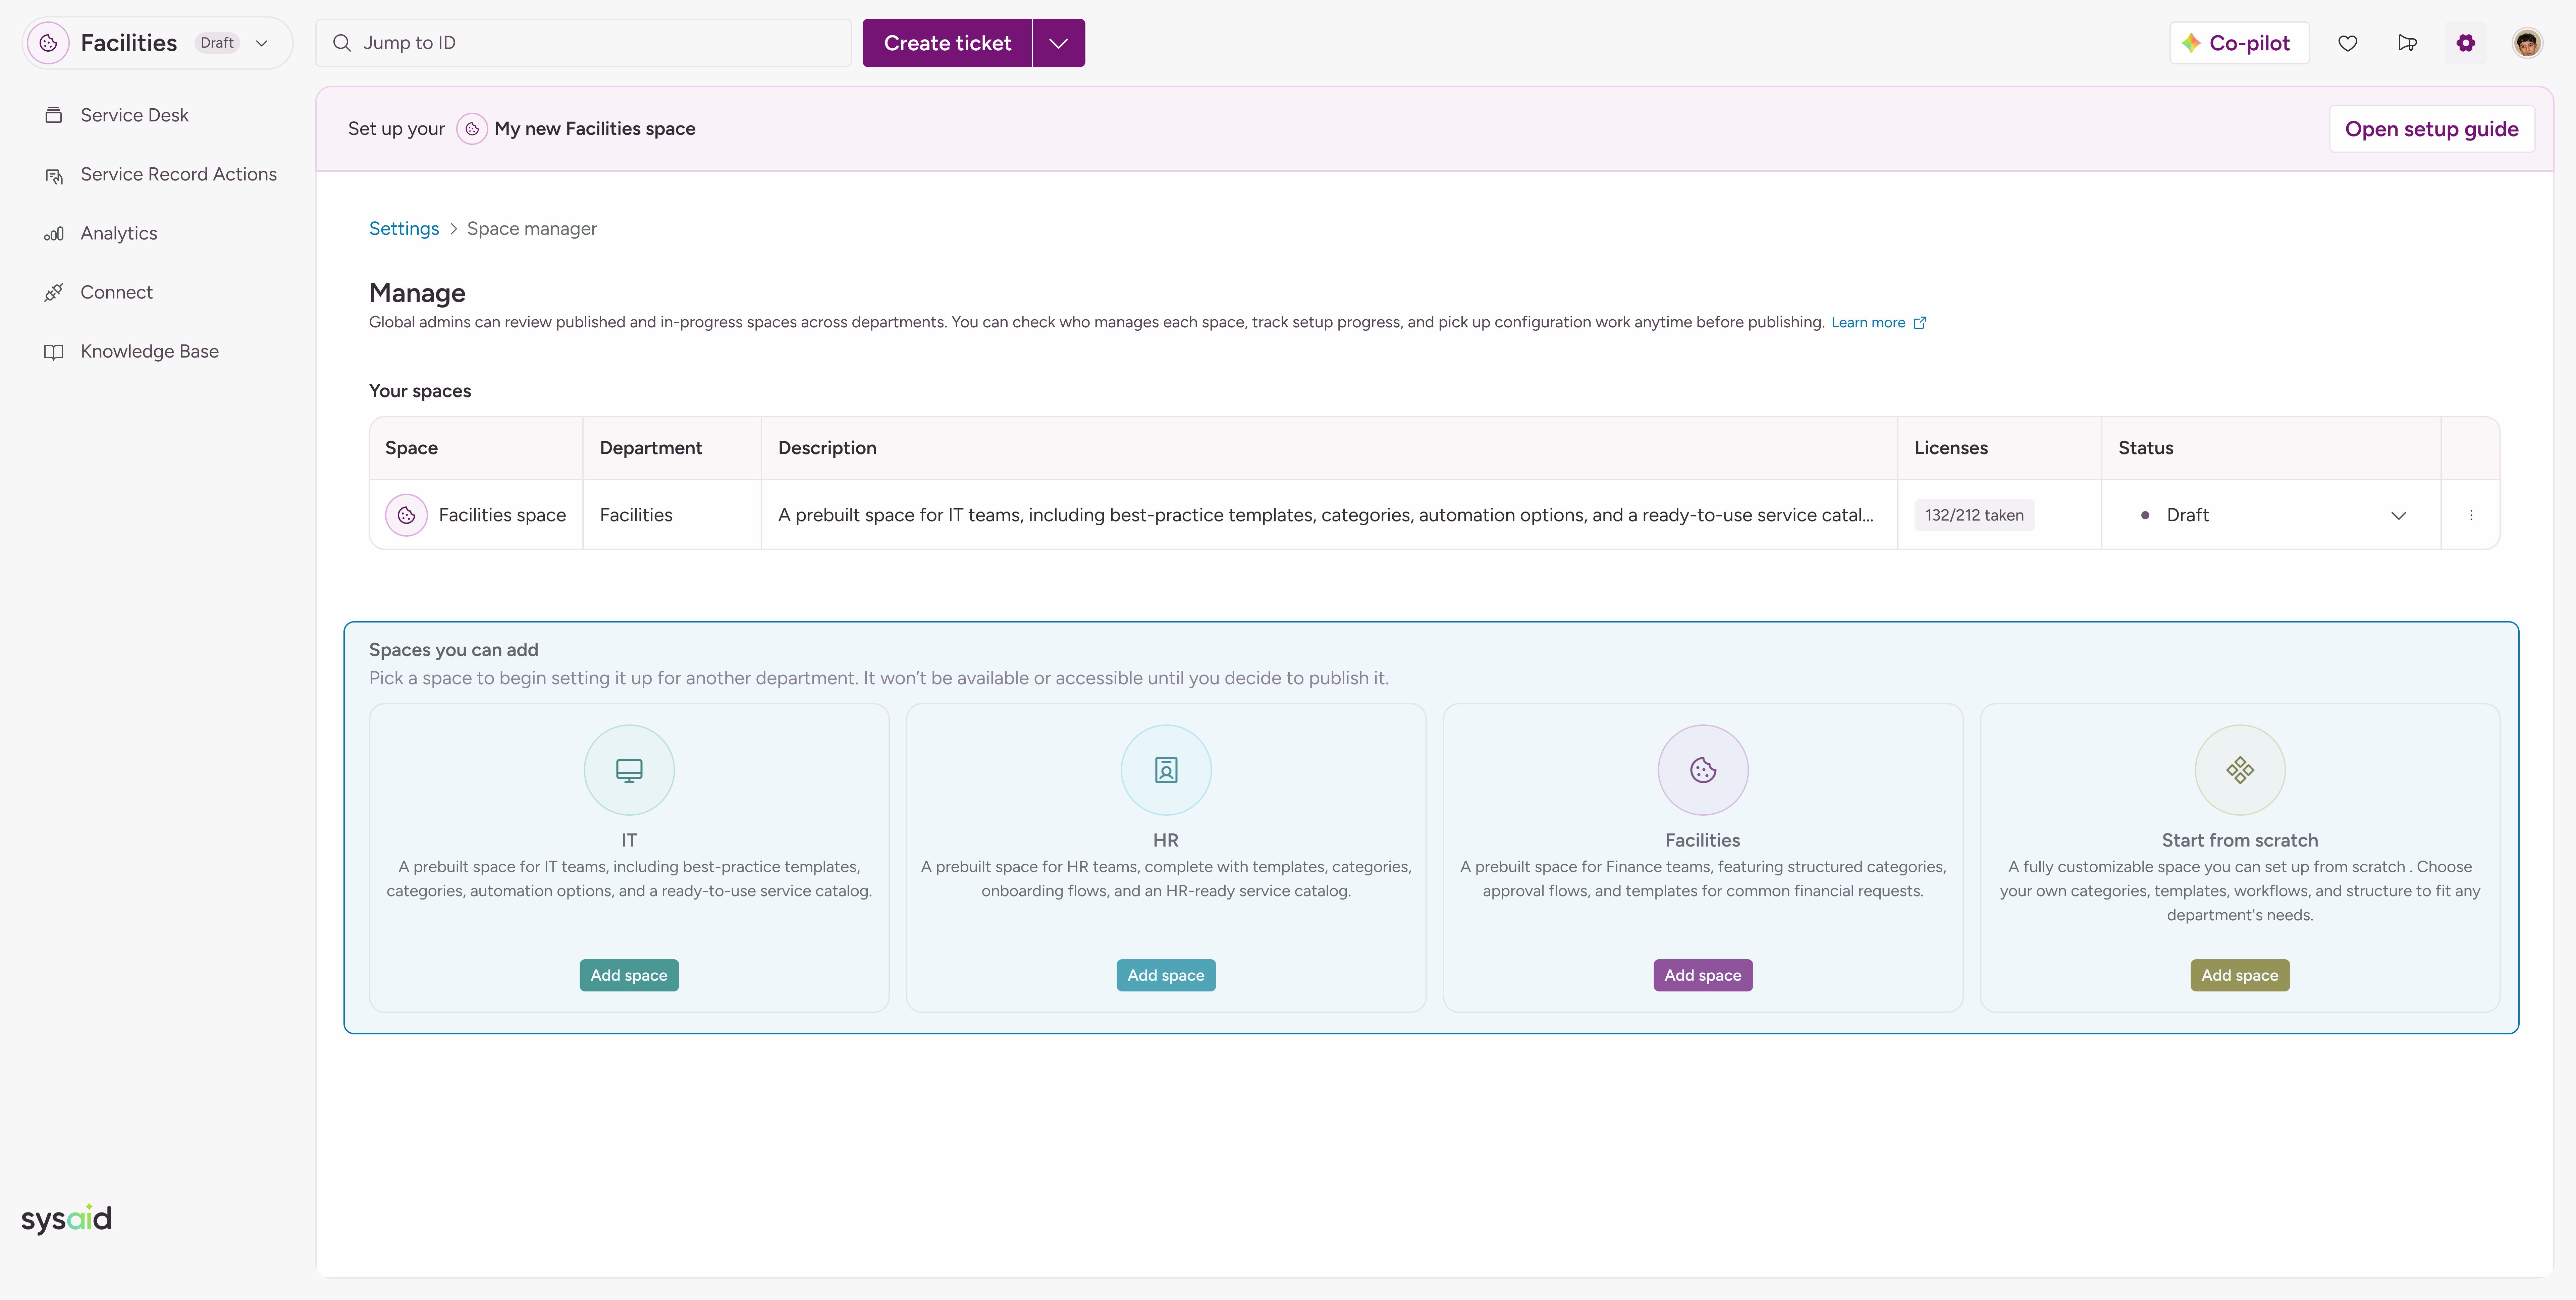Click the IT space monitor icon
The height and width of the screenshot is (1300, 2576).
pos(629,770)
